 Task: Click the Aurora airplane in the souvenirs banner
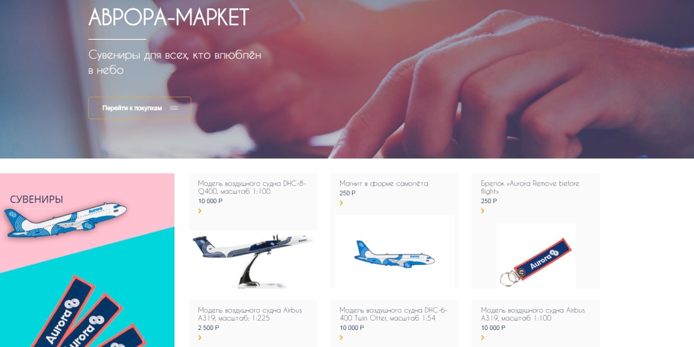[65, 220]
